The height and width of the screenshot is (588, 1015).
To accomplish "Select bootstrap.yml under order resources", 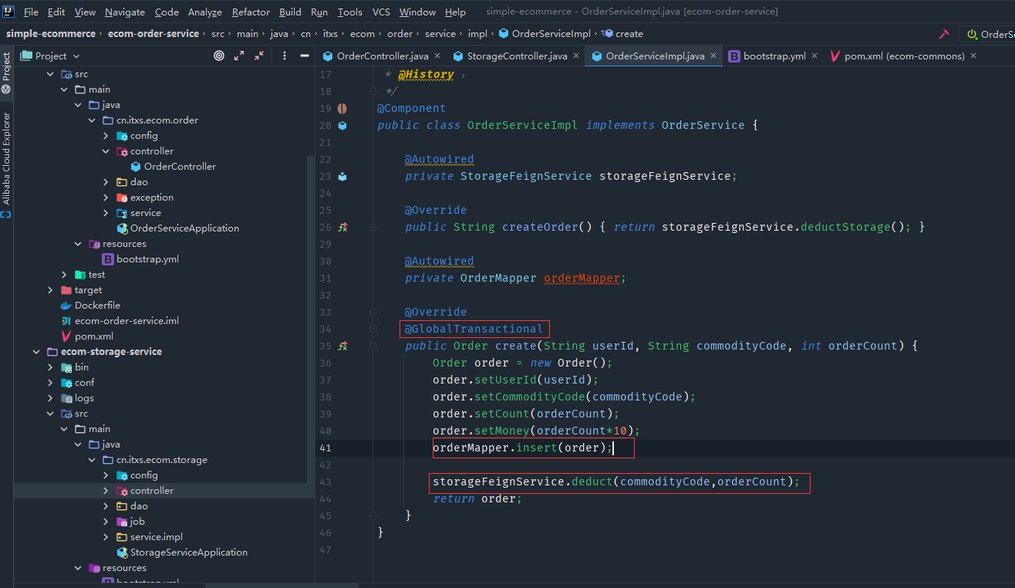I will [140, 259].
